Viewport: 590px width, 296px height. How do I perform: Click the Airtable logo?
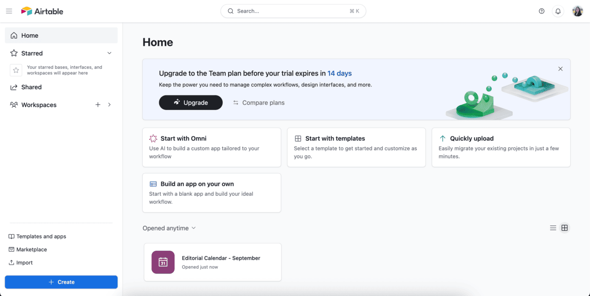[42, 11]
